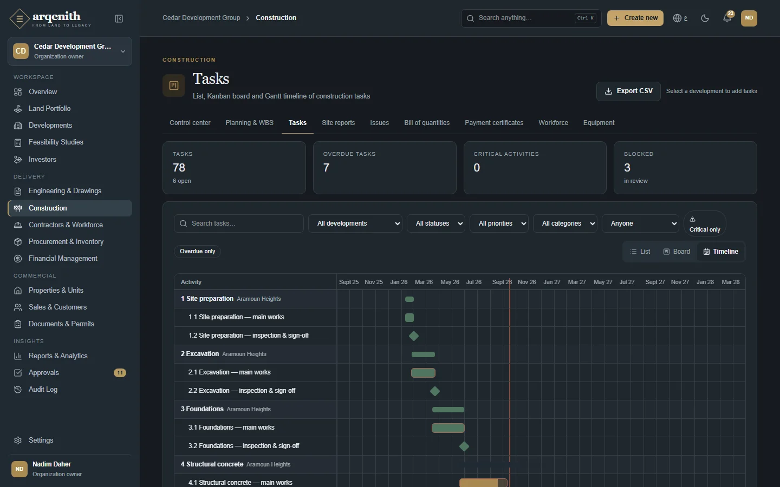Open Settings in sidebar
Viewport: 780px width, 487px height.
[x=70, y=440]
